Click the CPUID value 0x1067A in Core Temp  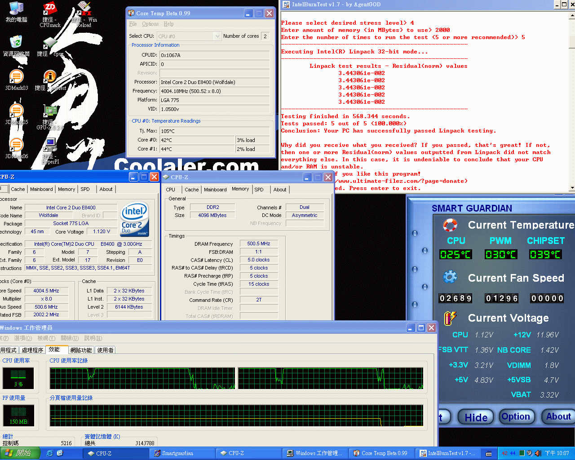(x=215, y=55)
